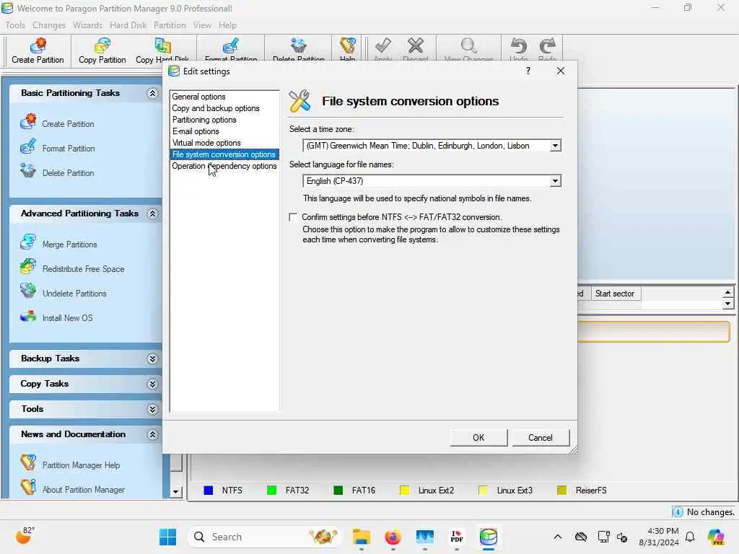
Task: Collapse Basic Partitioning Tasks section
Action: pyautogui.click(x=152, y=93)
